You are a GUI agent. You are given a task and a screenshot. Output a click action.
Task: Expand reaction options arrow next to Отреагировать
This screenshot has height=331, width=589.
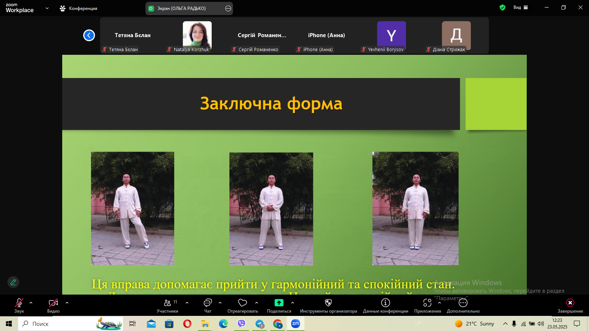pyautogui.click(x=257, y=303)
